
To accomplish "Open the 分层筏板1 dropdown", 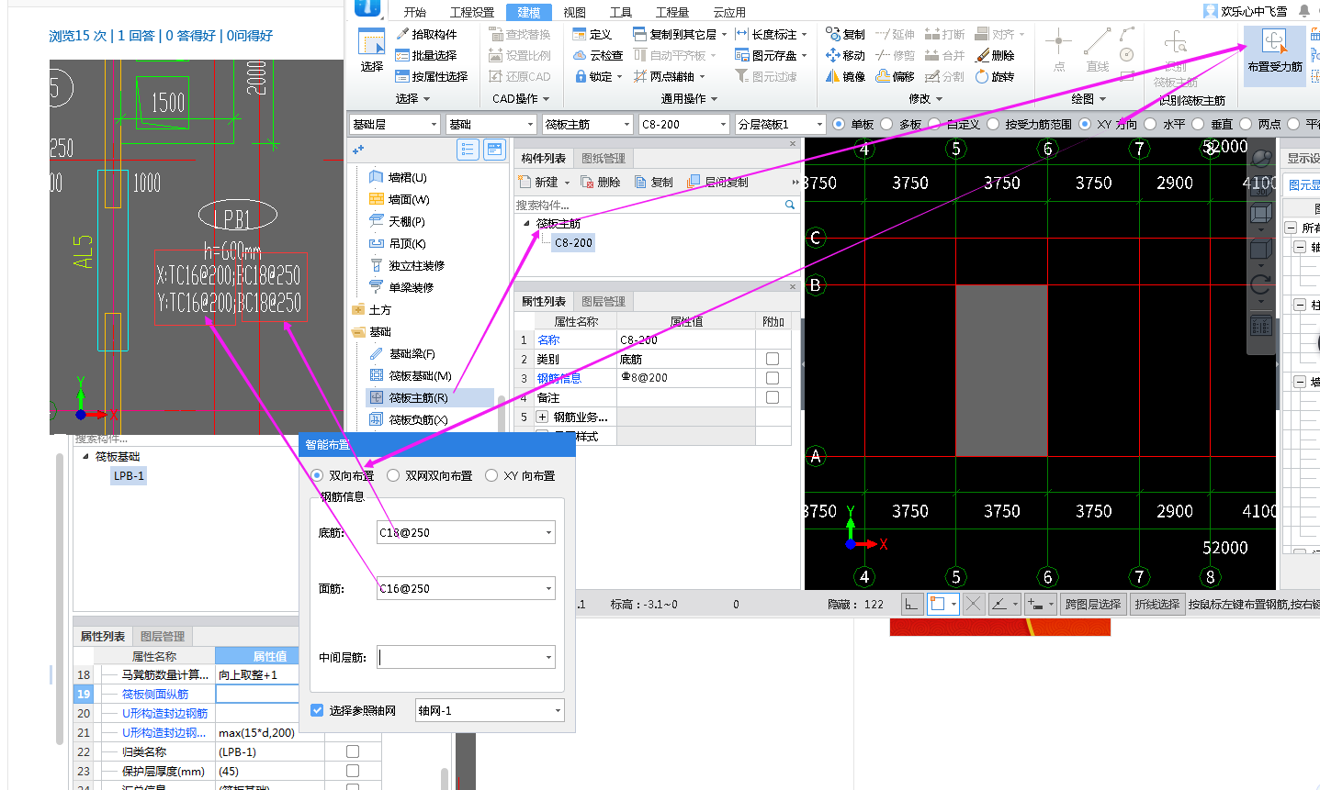I will pos(781,124).
